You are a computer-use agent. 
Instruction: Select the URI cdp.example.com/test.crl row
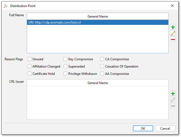(x=97, y=23)
